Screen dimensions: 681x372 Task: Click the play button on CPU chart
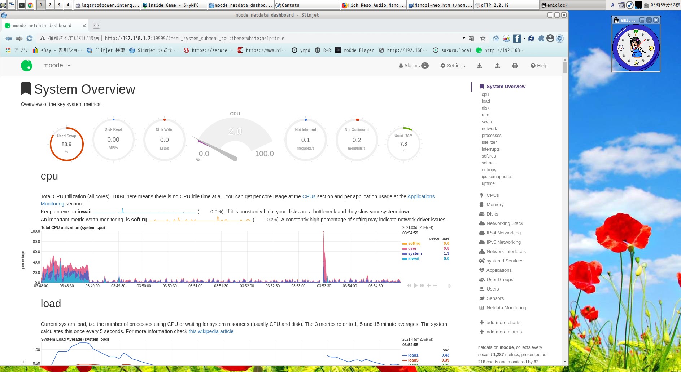coord(416,285)
